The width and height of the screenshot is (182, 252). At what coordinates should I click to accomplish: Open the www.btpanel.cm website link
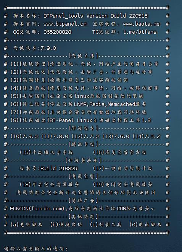tap(65, 24)
